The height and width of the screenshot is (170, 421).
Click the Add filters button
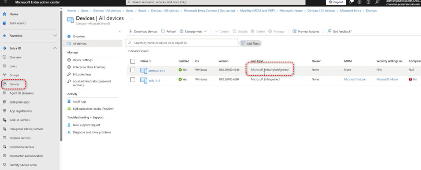(x=251, y=43)
